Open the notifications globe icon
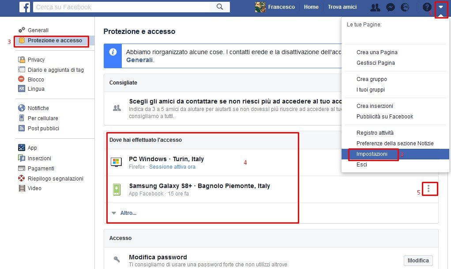The image size is (451, 269). pyautogui.click(x=405, y=7)
